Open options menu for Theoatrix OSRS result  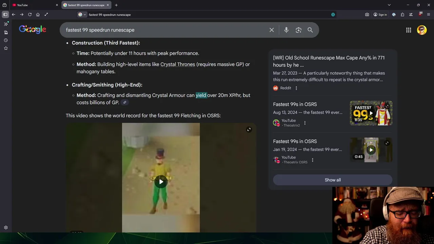(x=313, y=160)
